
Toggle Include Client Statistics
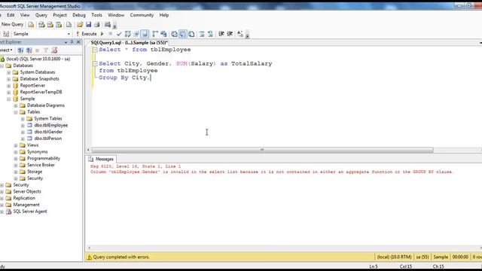pos(163,34)
